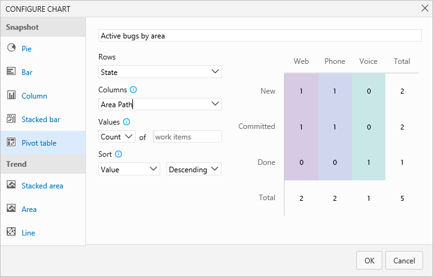The image size is (433, 277).
Task: Select the Area trend chart icon
Action: 11,209
